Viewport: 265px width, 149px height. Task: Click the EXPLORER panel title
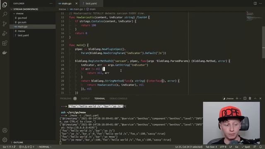pos(19,4)
